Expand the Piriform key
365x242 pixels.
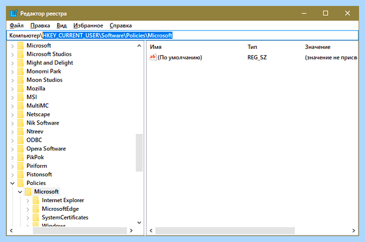(x=12, y=166)
